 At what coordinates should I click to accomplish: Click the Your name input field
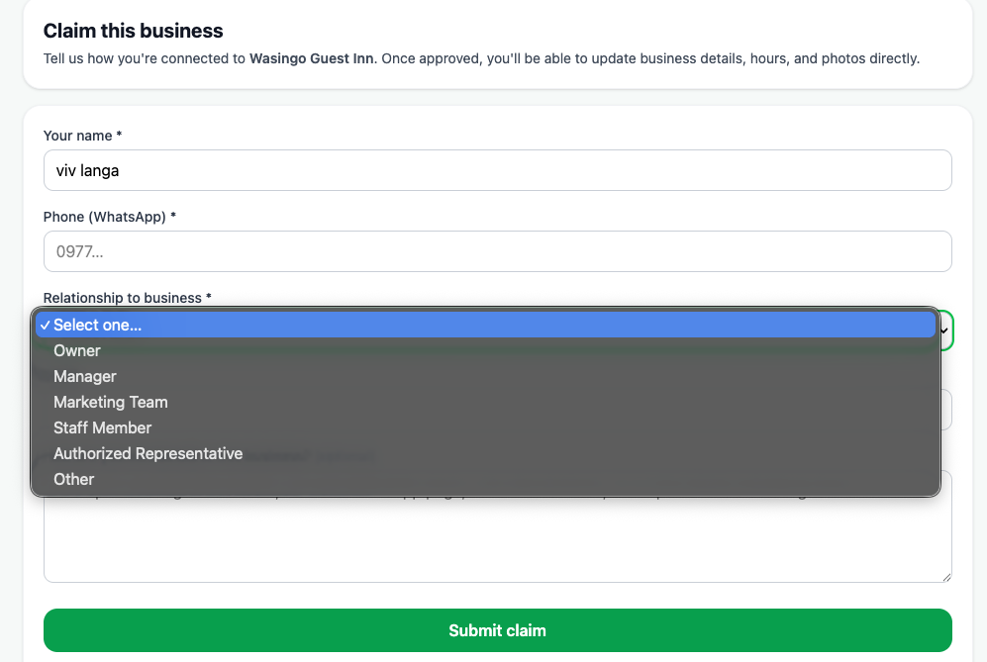point(497,170)
